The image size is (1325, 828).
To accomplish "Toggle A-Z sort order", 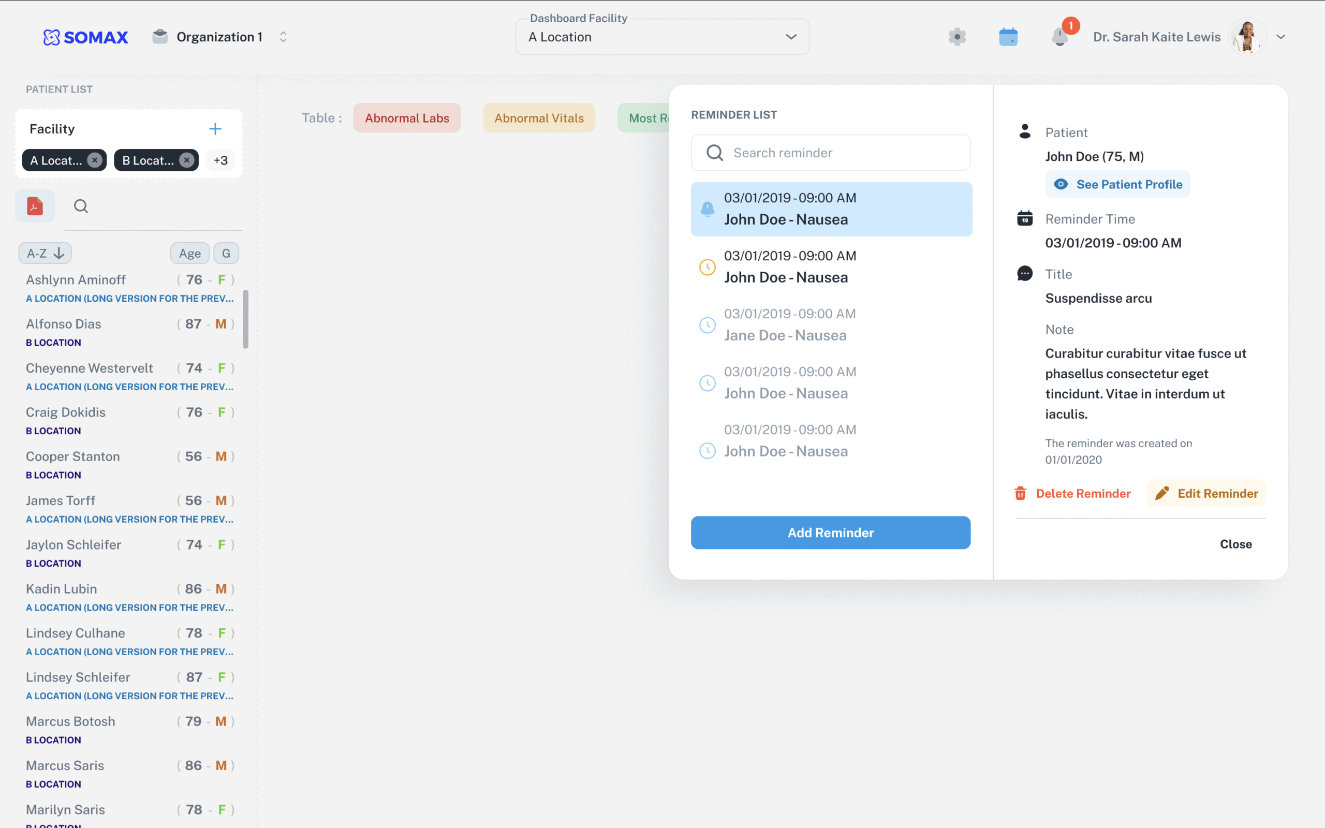I will [45, 253].
